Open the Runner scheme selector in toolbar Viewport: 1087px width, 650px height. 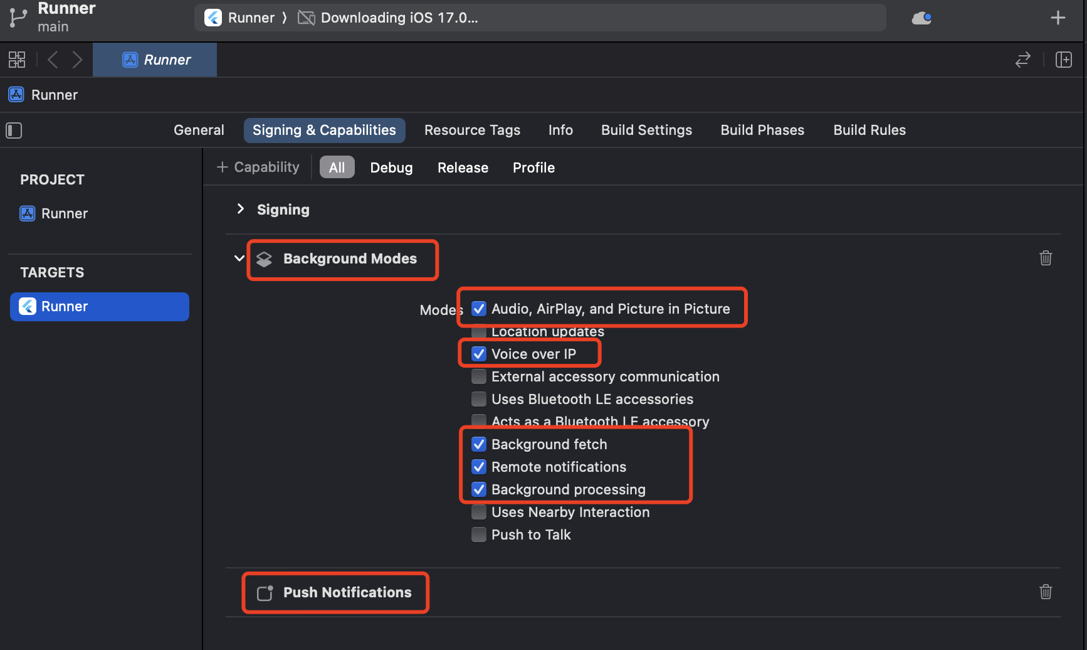tap(241, 18)
